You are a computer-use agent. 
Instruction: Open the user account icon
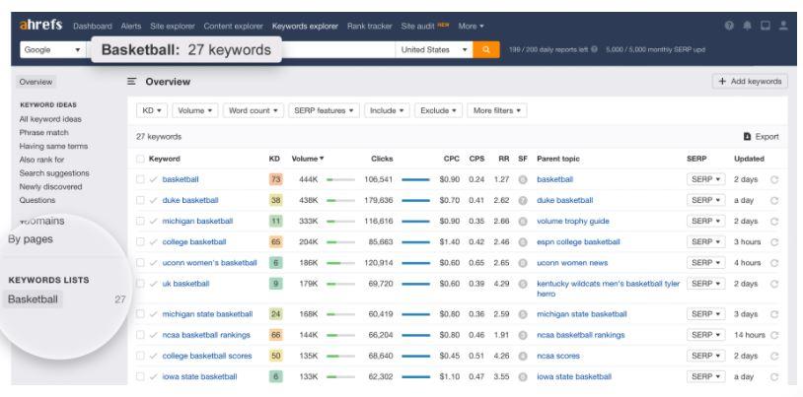pos(783,26)
